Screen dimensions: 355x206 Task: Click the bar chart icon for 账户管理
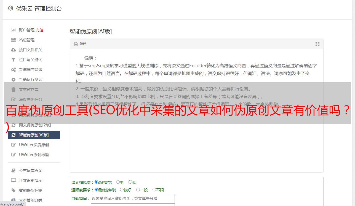13,30
